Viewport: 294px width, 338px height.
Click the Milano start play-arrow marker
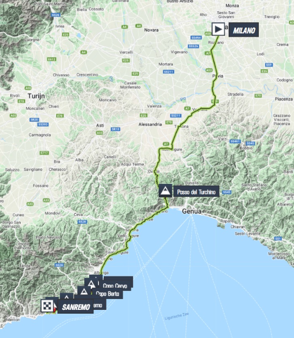click(x=218, y=29)
